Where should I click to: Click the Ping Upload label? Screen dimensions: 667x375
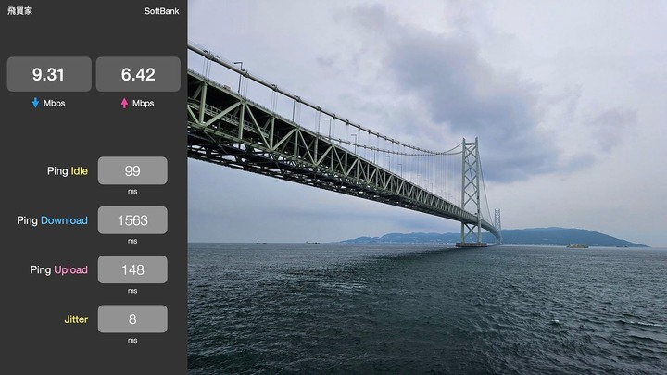59,270
